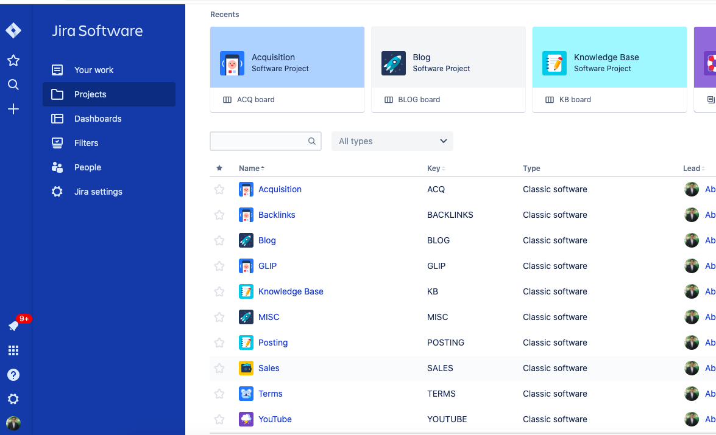Sort projects by the Key column

[436, 169]
